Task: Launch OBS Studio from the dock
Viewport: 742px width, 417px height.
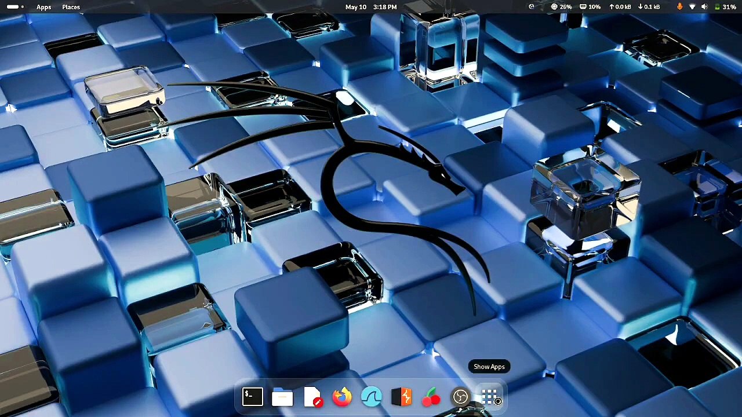Action: pyautogui.click(x=460, y=397)
